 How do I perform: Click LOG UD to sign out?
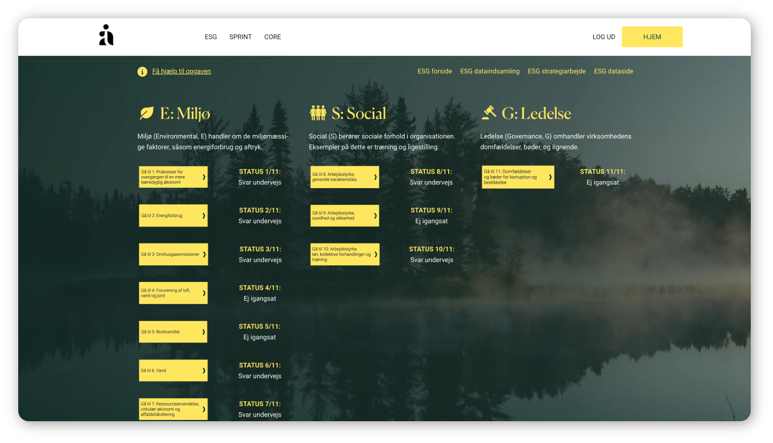[x=604, y=37]
